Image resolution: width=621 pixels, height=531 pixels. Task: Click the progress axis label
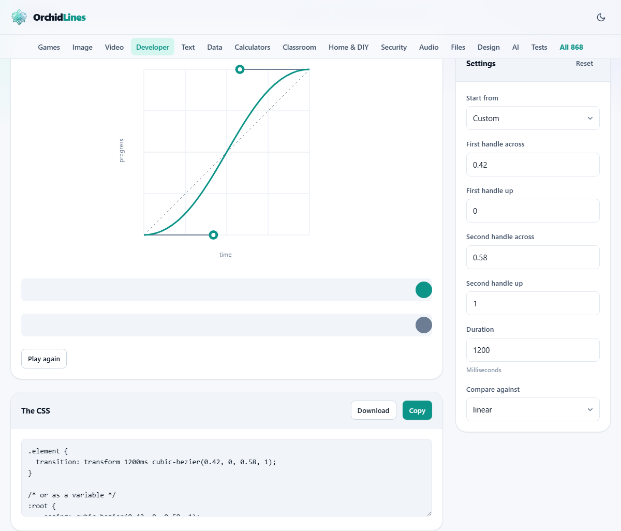click(x=122, y=151)
